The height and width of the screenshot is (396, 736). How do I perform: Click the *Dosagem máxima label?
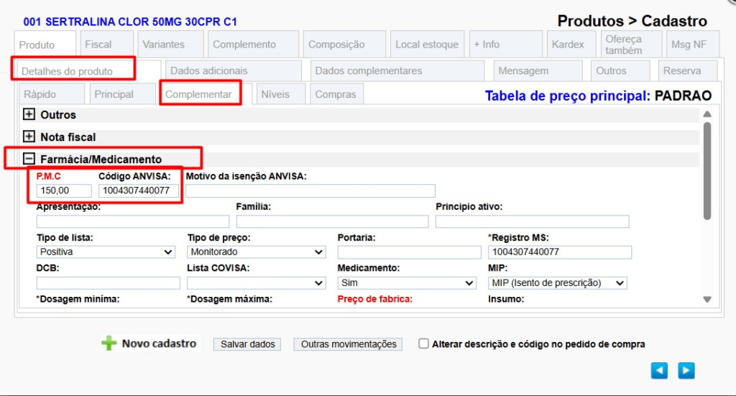point(229,299)
